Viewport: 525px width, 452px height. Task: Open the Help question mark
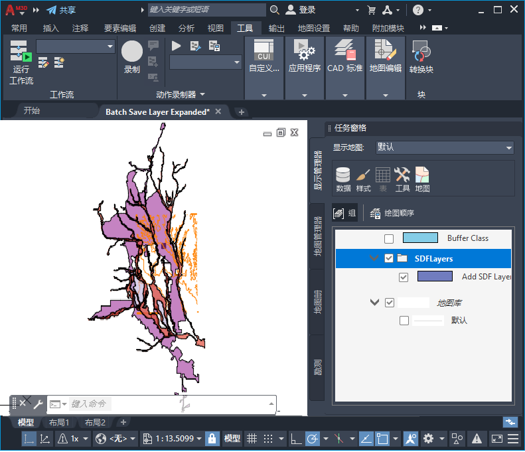[418, 10]
